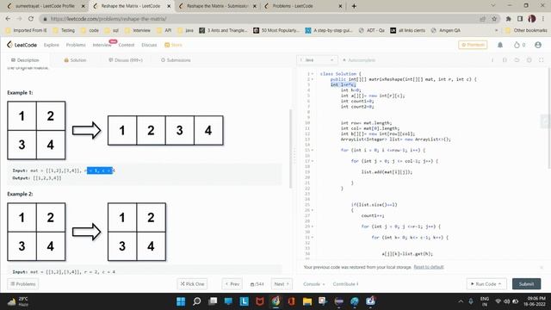Viewport: 551px width, 310px height.
Task: Open the Problems list button at the bottom
Action: point(23,283)
